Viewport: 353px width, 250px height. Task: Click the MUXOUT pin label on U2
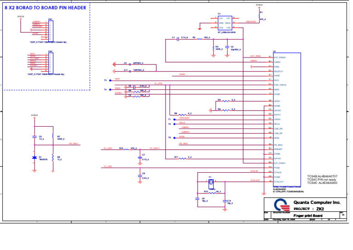[279, 71]
